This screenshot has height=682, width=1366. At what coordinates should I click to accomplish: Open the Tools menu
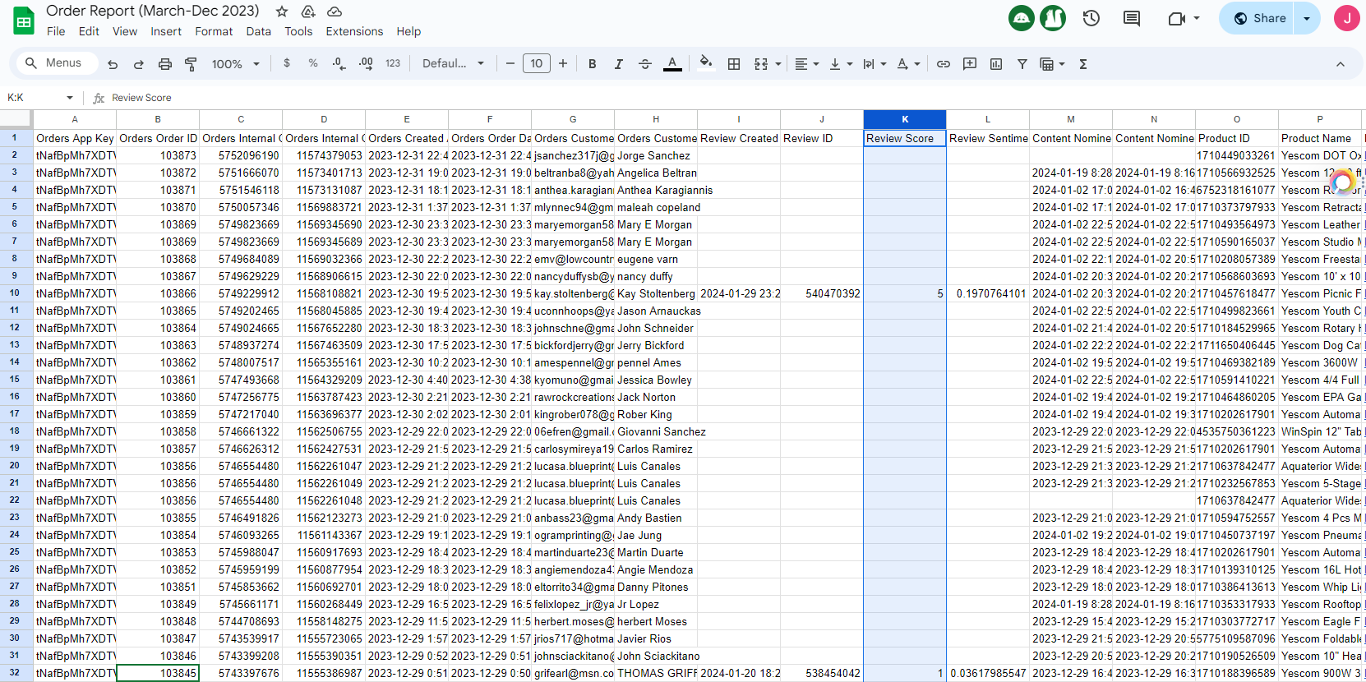click(298, 31)
